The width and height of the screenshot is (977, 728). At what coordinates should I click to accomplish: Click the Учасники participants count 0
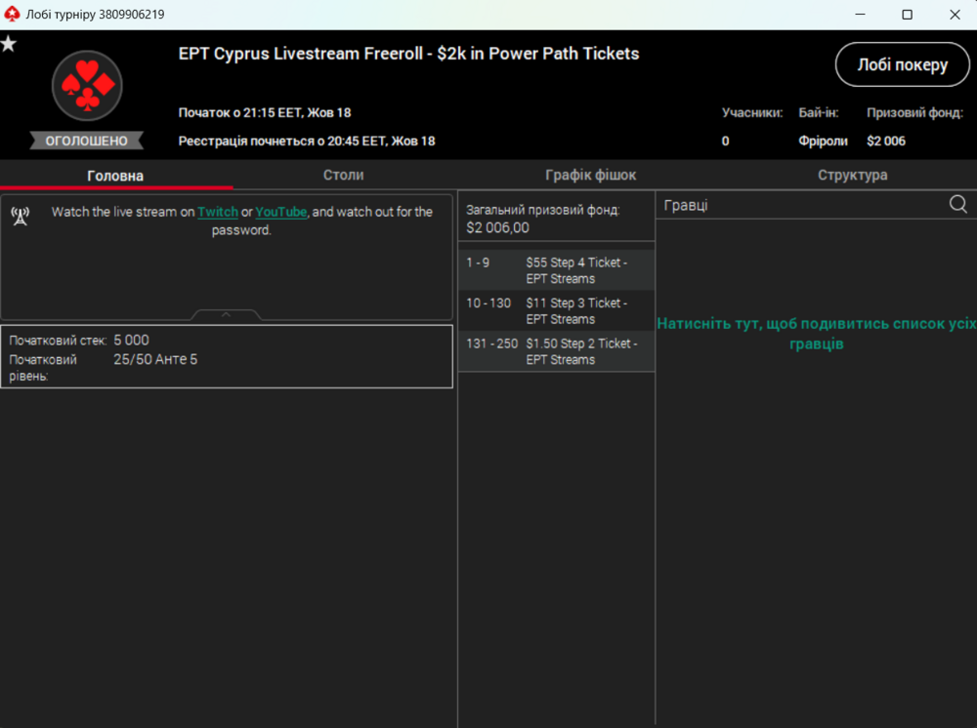(x=725, y=141)
